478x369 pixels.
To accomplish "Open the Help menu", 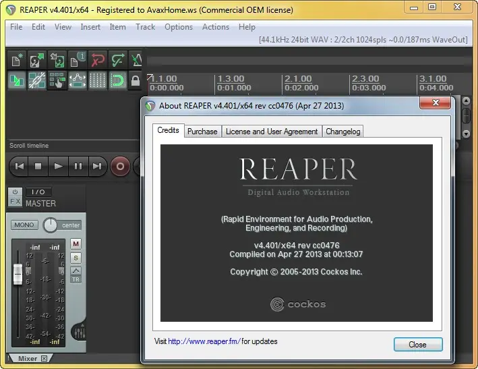I will (x=247, y=27).
